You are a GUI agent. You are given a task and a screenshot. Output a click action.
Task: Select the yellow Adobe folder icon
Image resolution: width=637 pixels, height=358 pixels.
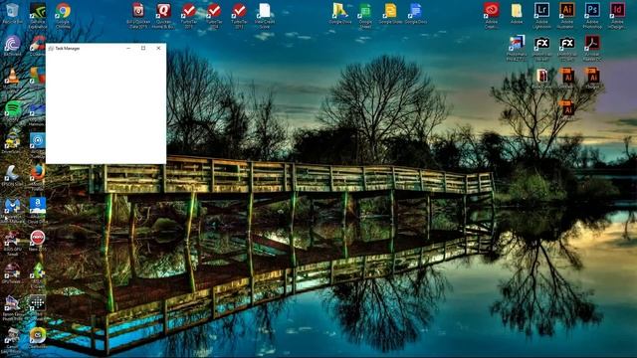click(517, 11)
